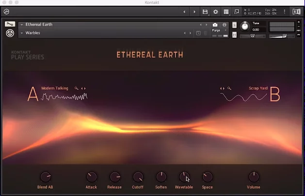Select the Modern Talking source A label

[55, 88]
